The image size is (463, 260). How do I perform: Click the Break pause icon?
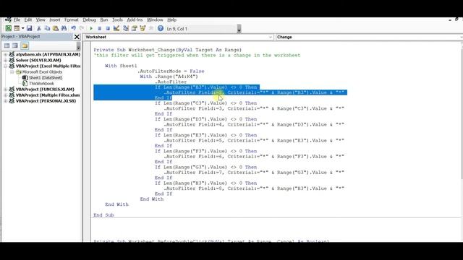pyautogui.click(x=100, y=29)
